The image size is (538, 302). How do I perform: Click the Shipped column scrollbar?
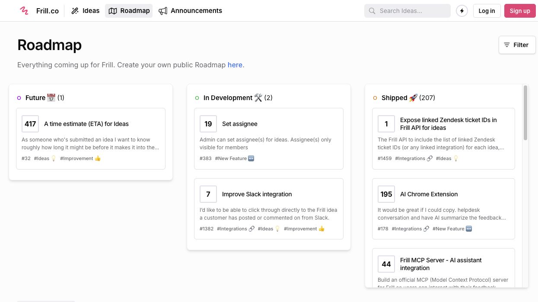pyautogui.click(x=525, y=113)
